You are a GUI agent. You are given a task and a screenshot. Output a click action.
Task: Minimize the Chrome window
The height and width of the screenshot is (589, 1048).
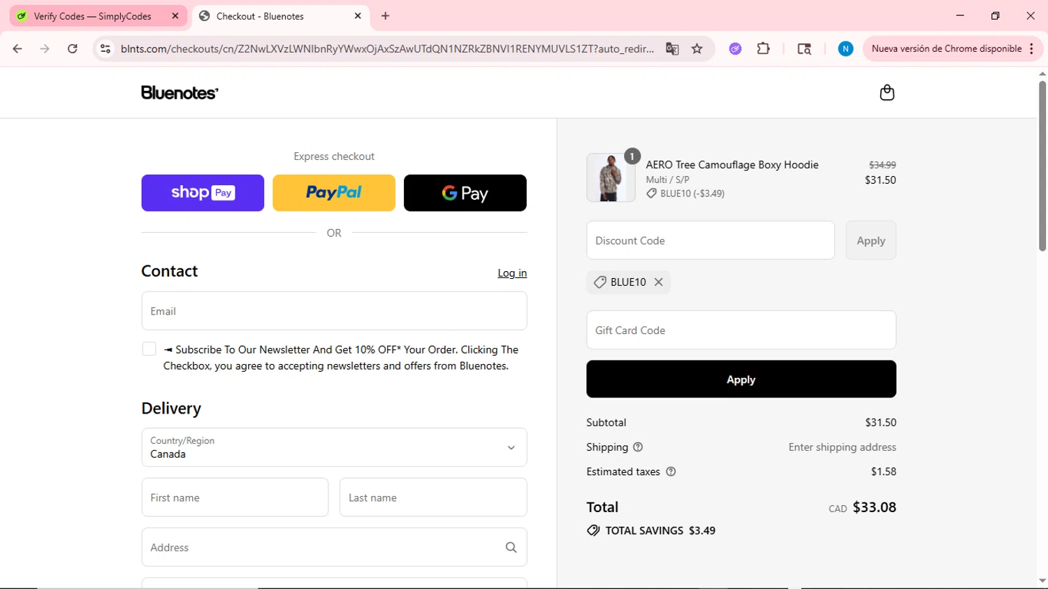click(960, 15)
